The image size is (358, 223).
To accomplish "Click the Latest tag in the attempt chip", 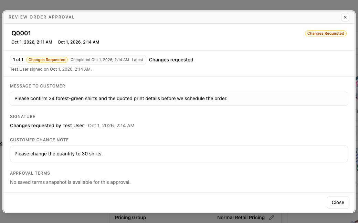I will coord(137,60).
